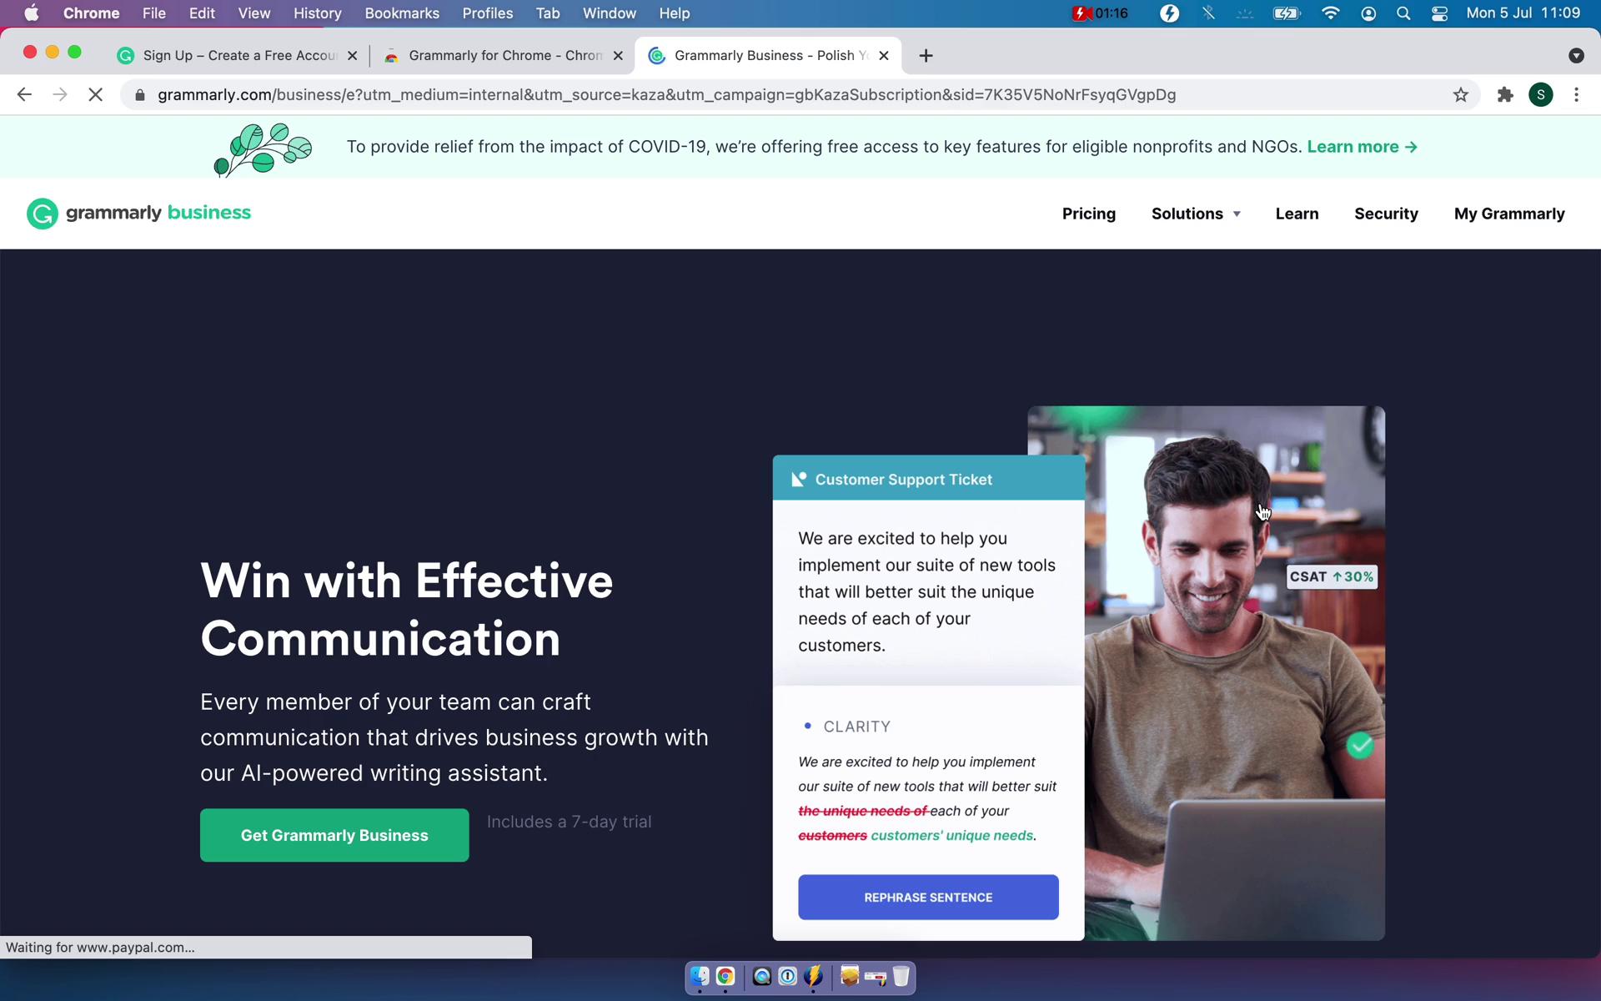This screenshot has height=1001, width=1601.
Task: Click the 'Includes a 7-day trial' text
Action: (569, 822)
